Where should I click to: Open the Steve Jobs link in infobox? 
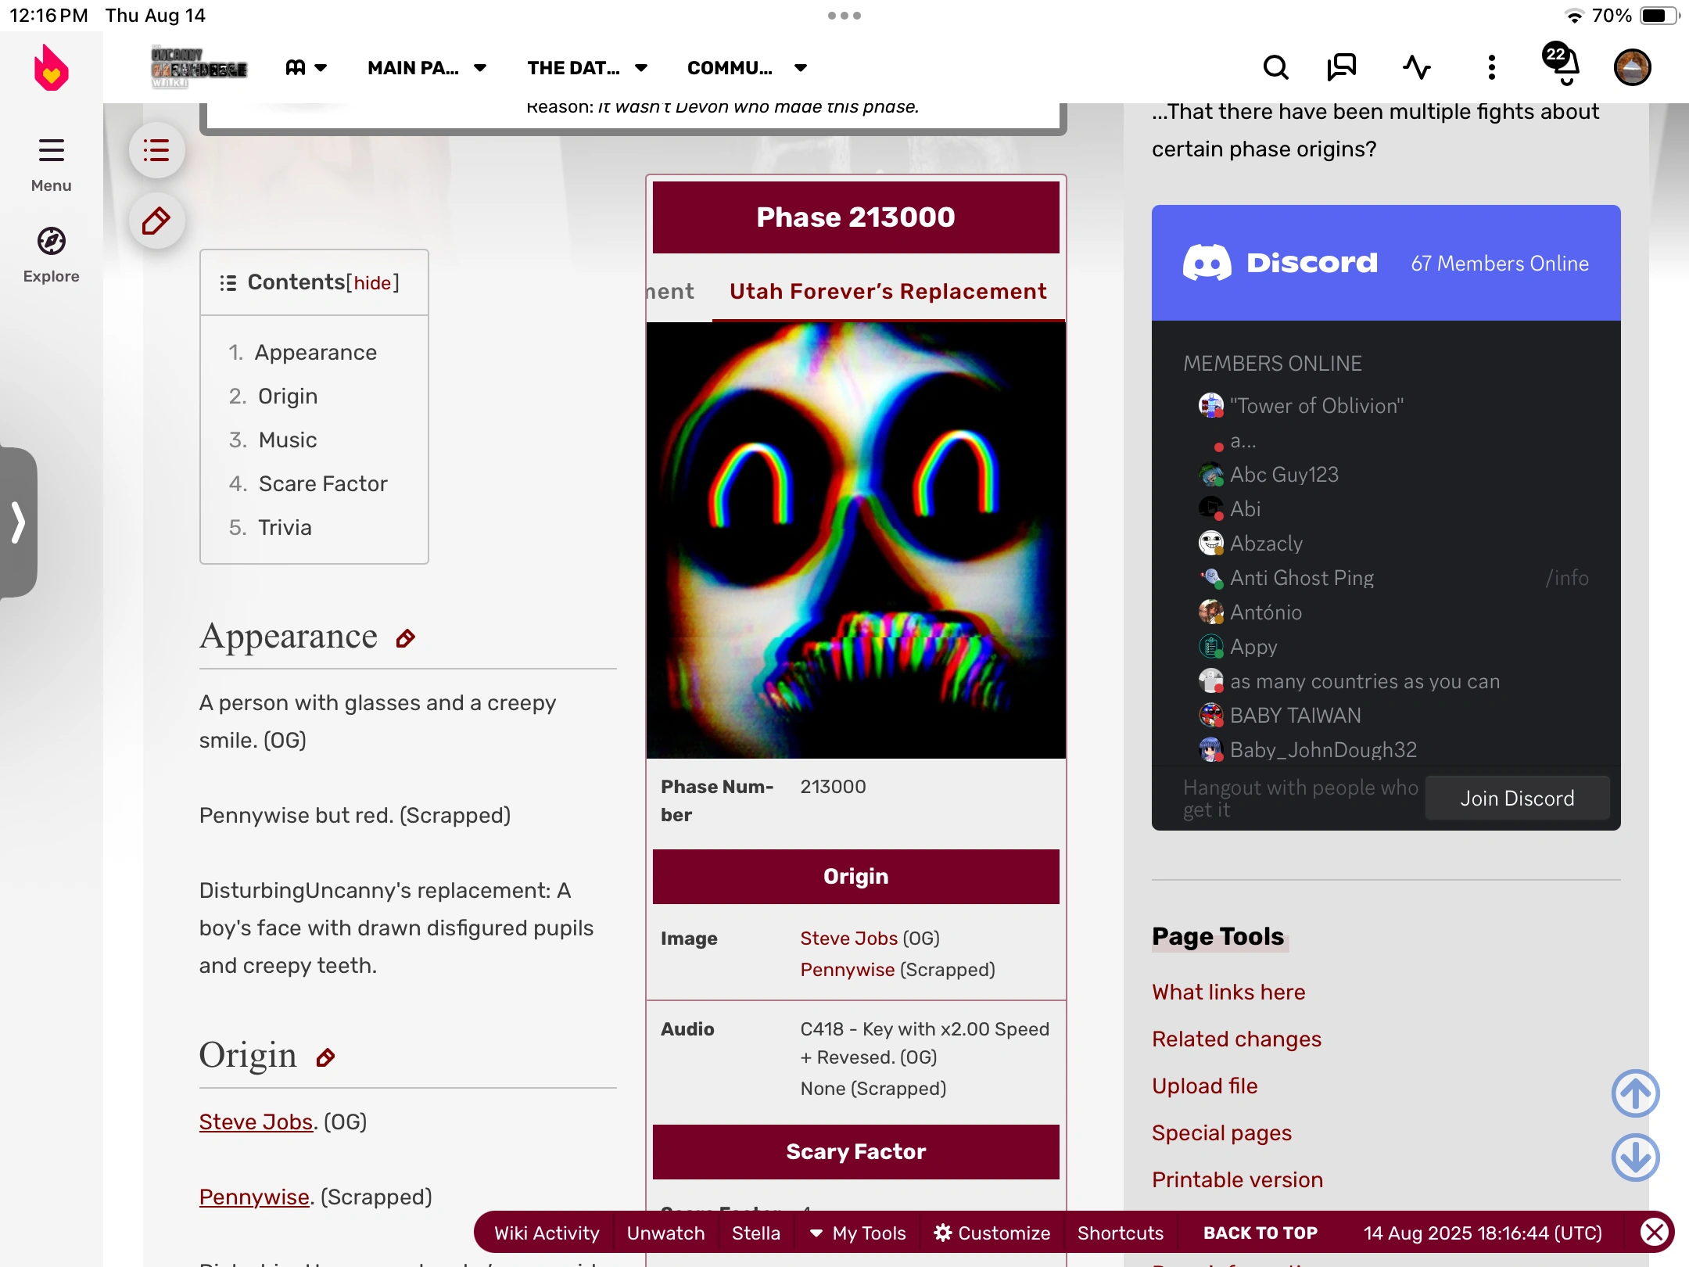[848, 938]
